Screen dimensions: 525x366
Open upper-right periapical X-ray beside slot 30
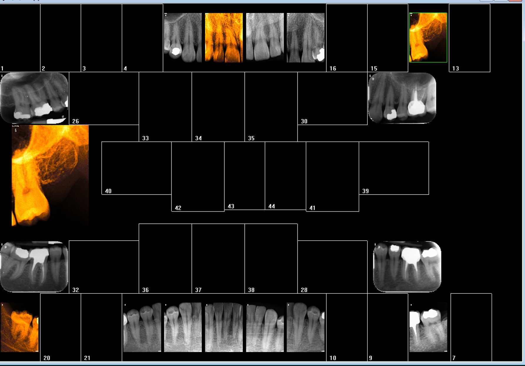pos(402,98)
